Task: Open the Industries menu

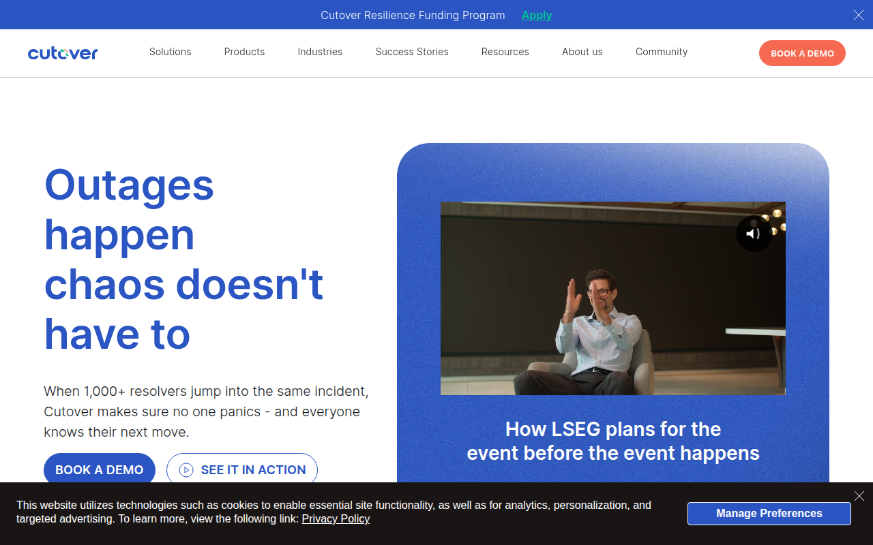Action: [x=320, y=52]
